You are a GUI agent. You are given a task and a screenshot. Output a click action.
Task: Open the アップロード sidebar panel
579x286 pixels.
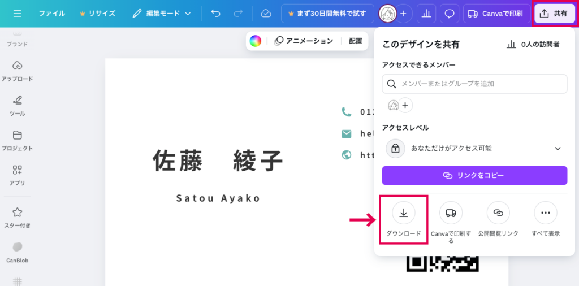coord(17,71)
